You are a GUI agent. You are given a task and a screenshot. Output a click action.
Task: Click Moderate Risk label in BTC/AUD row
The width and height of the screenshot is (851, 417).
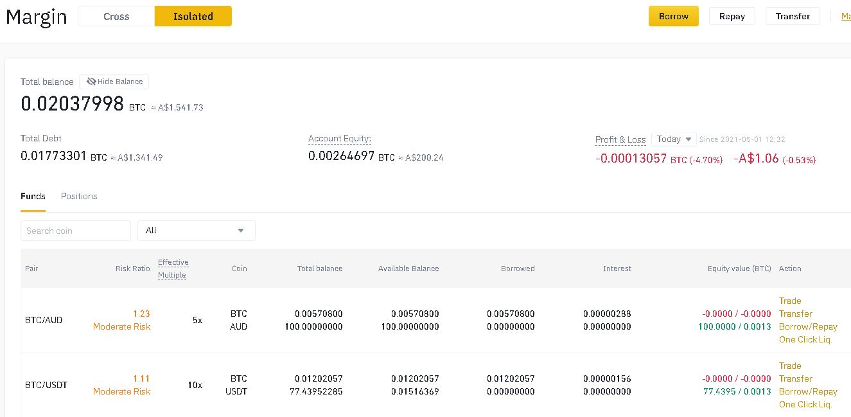[x=121, y=326]
